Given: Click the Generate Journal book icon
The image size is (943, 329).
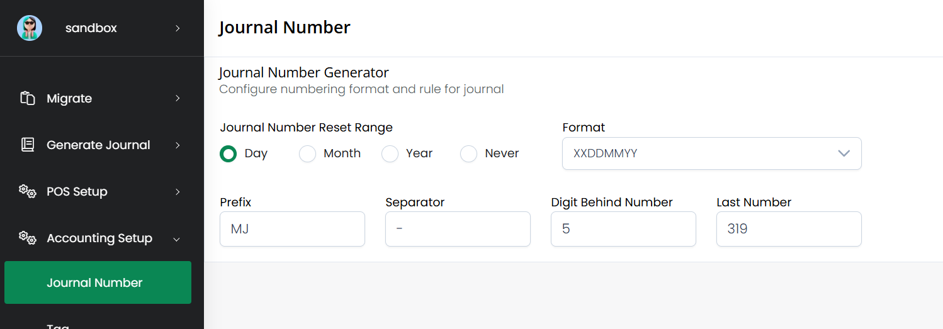Looking at the screenshot, I should 28,145.
